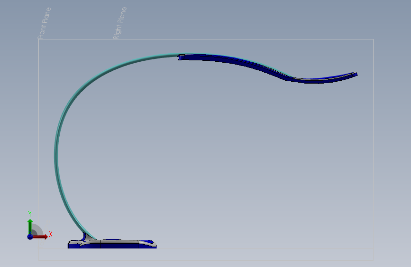Click the blue Z axis ball of the triad
Image resolution: width=411 pixels, height=267 pixels.
[x=30, y=237]
